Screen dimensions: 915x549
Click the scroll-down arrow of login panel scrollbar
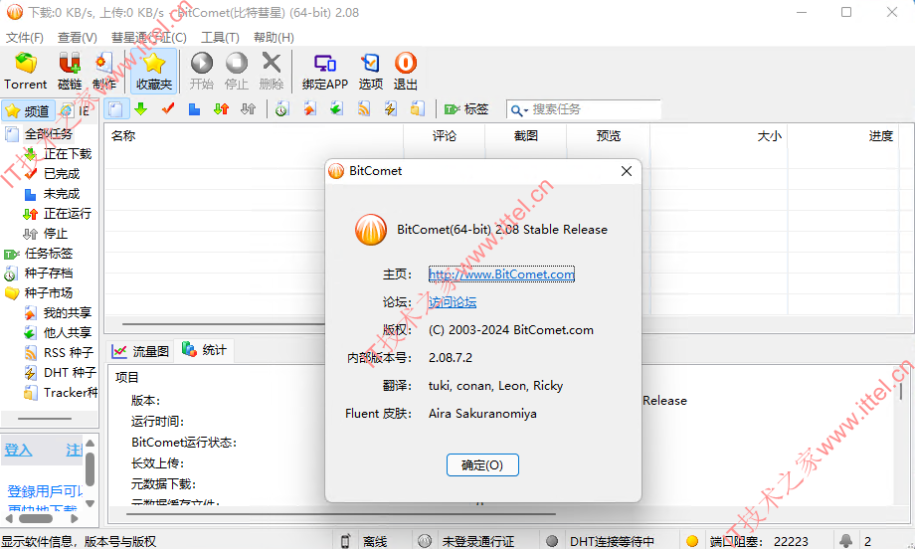(x=90, y=503)
